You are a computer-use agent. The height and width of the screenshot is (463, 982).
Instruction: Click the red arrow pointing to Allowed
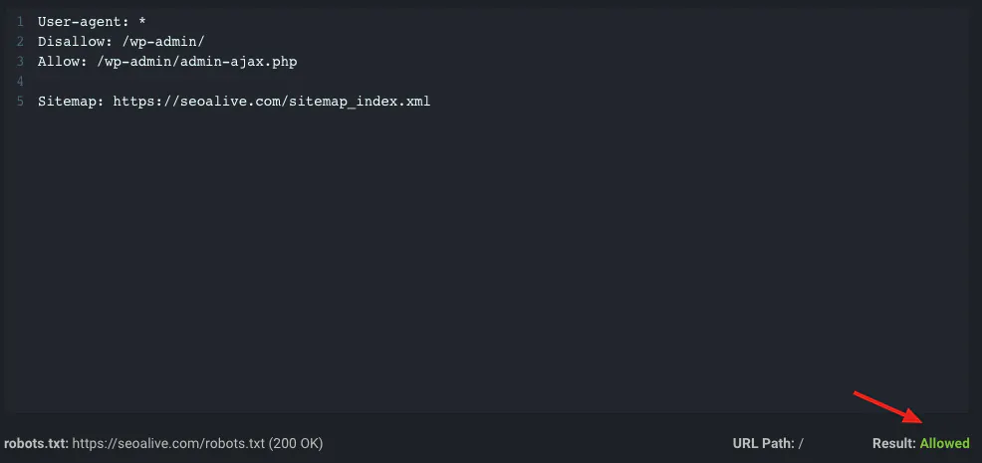(x=889, y=410)
